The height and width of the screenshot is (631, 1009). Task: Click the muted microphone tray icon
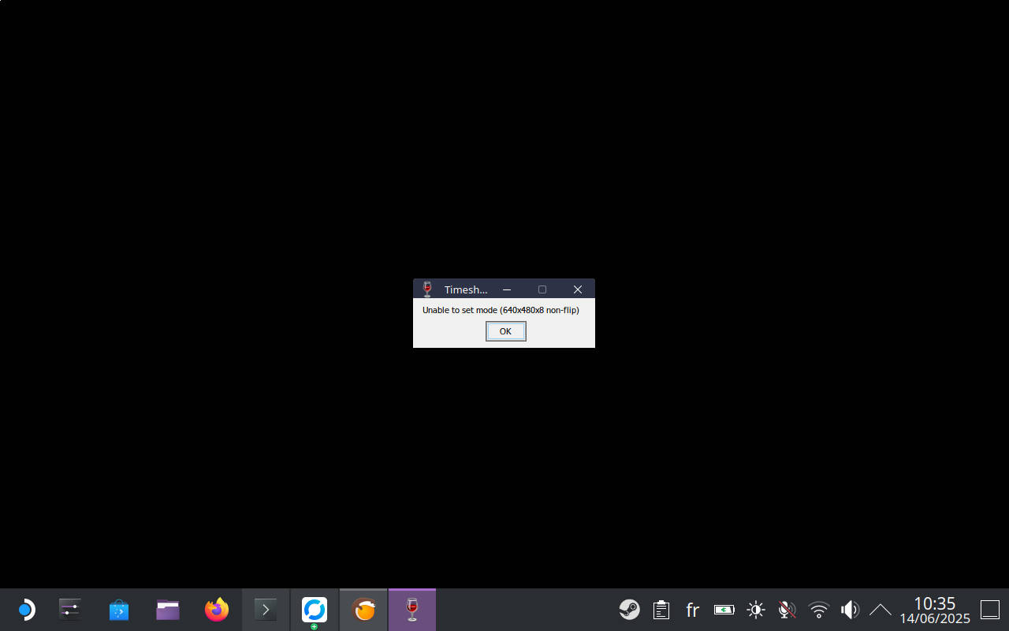(x=787, y=610)
